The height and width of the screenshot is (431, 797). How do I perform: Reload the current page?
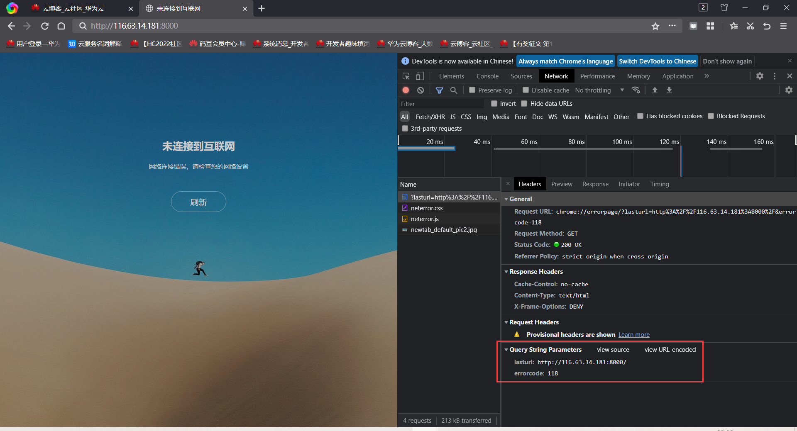pos(45,26)
